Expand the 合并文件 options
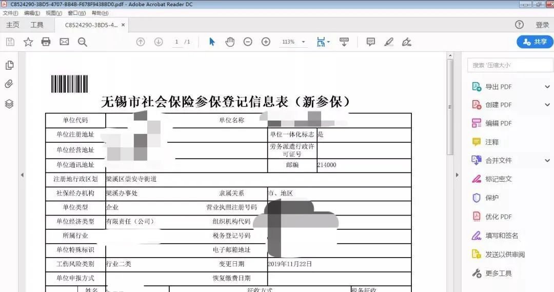 click(x=547, y=161)
